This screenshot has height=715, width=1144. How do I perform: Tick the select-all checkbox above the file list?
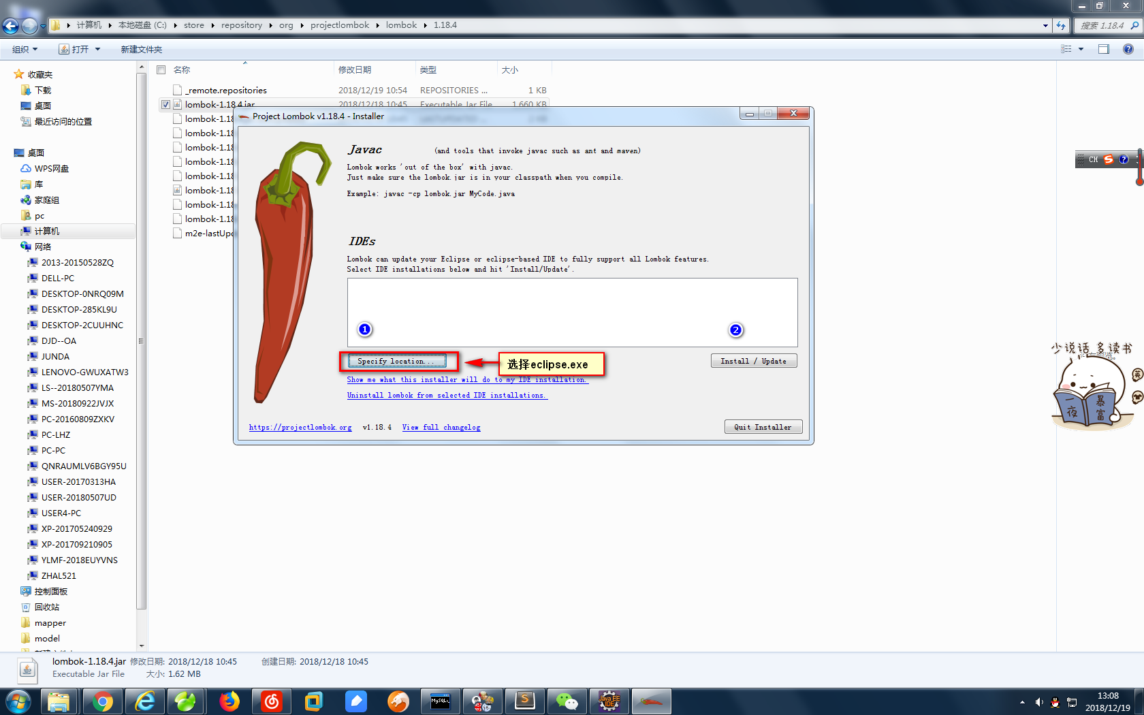point(161,69)
